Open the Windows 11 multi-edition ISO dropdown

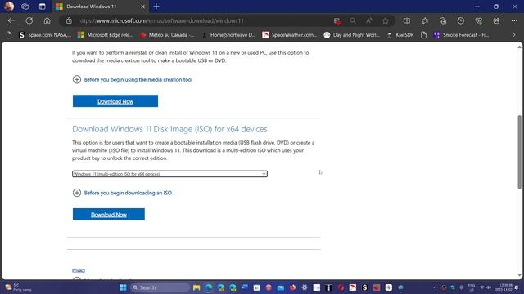click(169, 174)
